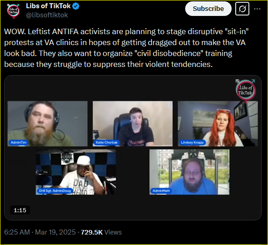
Task: Click the @libsoftiktok handle
Action: 47,15
